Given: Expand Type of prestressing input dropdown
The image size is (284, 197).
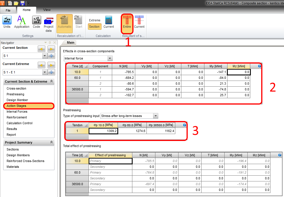Looking at the screenshot, I should pyautogui.click(x=156, y=116).
